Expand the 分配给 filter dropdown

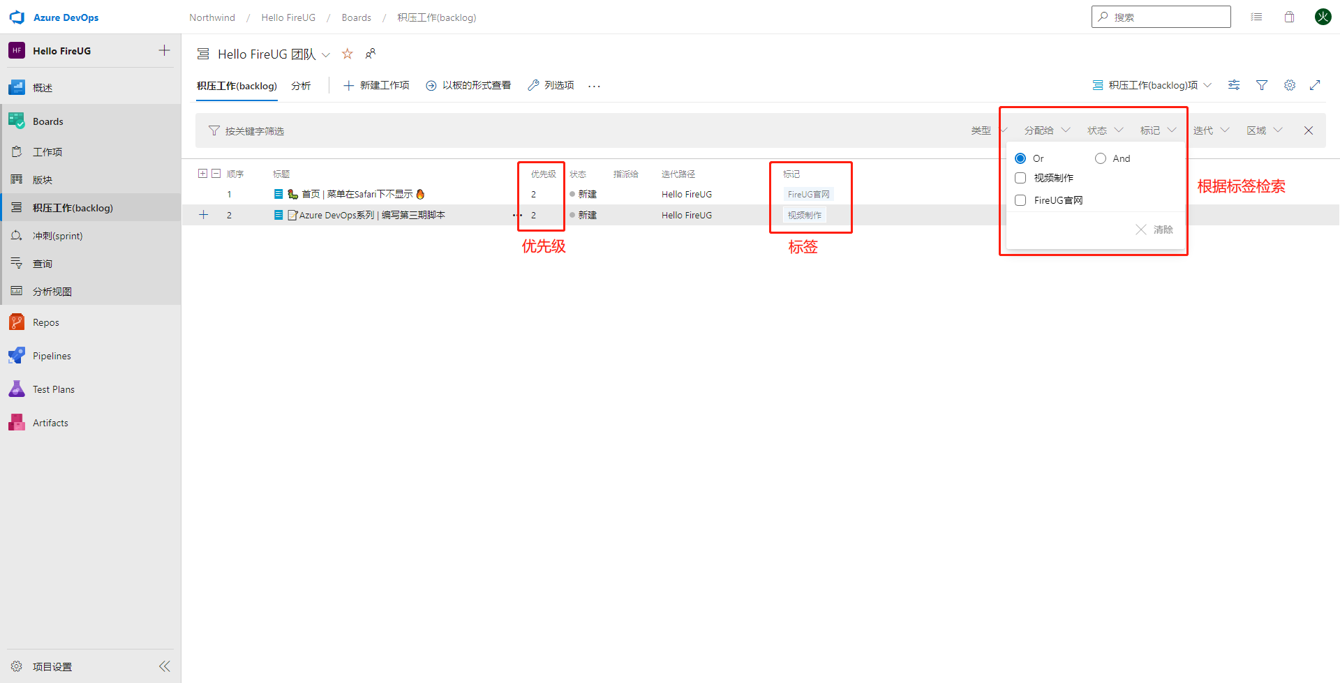[x=1047, y=130]
